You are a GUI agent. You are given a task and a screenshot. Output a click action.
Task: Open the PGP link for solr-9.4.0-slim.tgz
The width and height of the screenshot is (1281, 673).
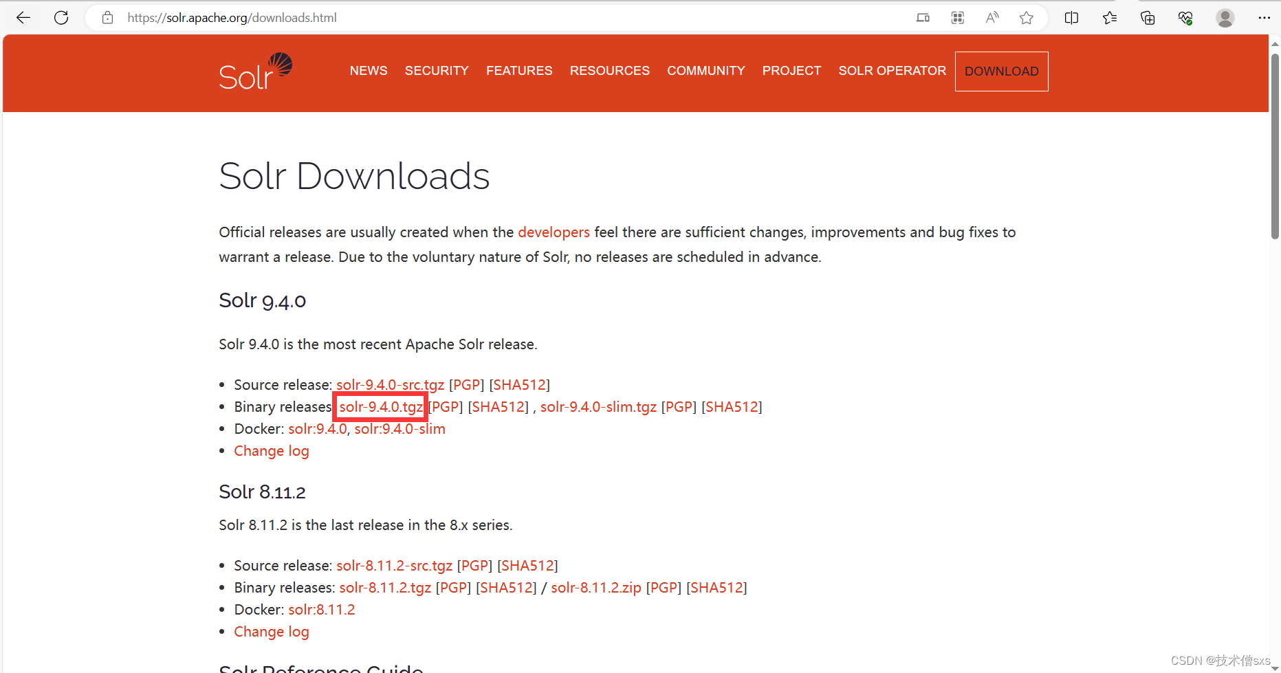(679, 407)
